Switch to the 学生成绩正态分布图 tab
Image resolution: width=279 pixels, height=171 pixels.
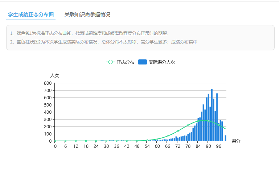(31, 14)
